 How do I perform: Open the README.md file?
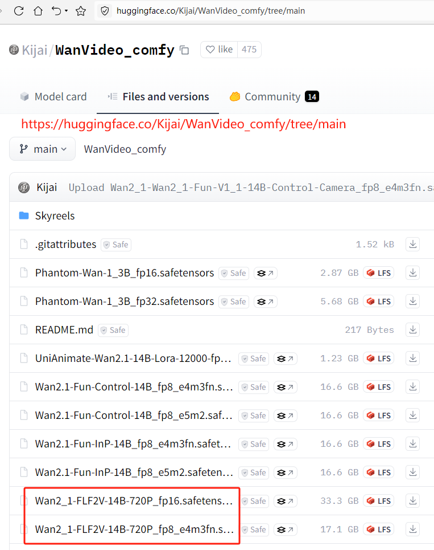pos(64,330)
